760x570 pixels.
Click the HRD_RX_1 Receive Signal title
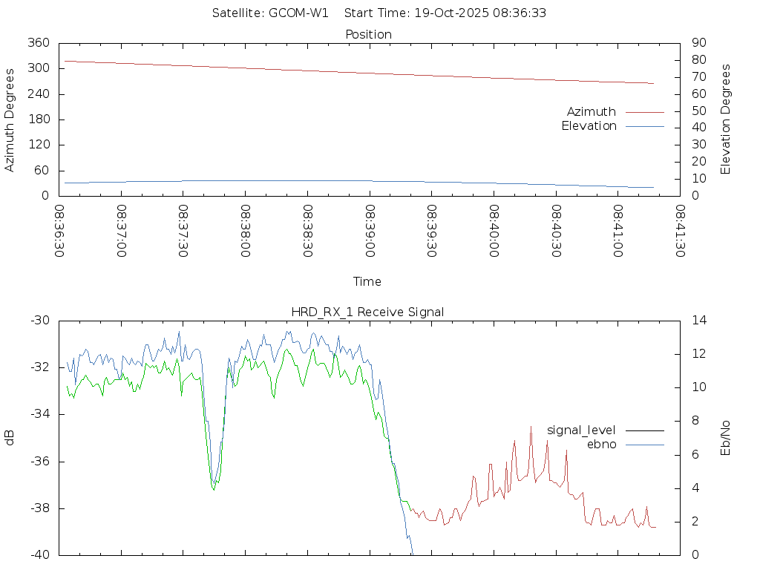coord(367,312)
